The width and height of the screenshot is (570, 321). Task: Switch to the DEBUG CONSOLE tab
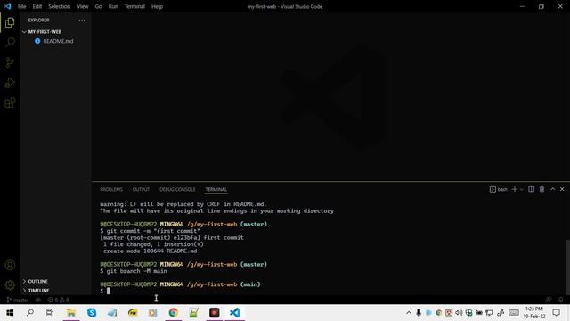(177, 189)
